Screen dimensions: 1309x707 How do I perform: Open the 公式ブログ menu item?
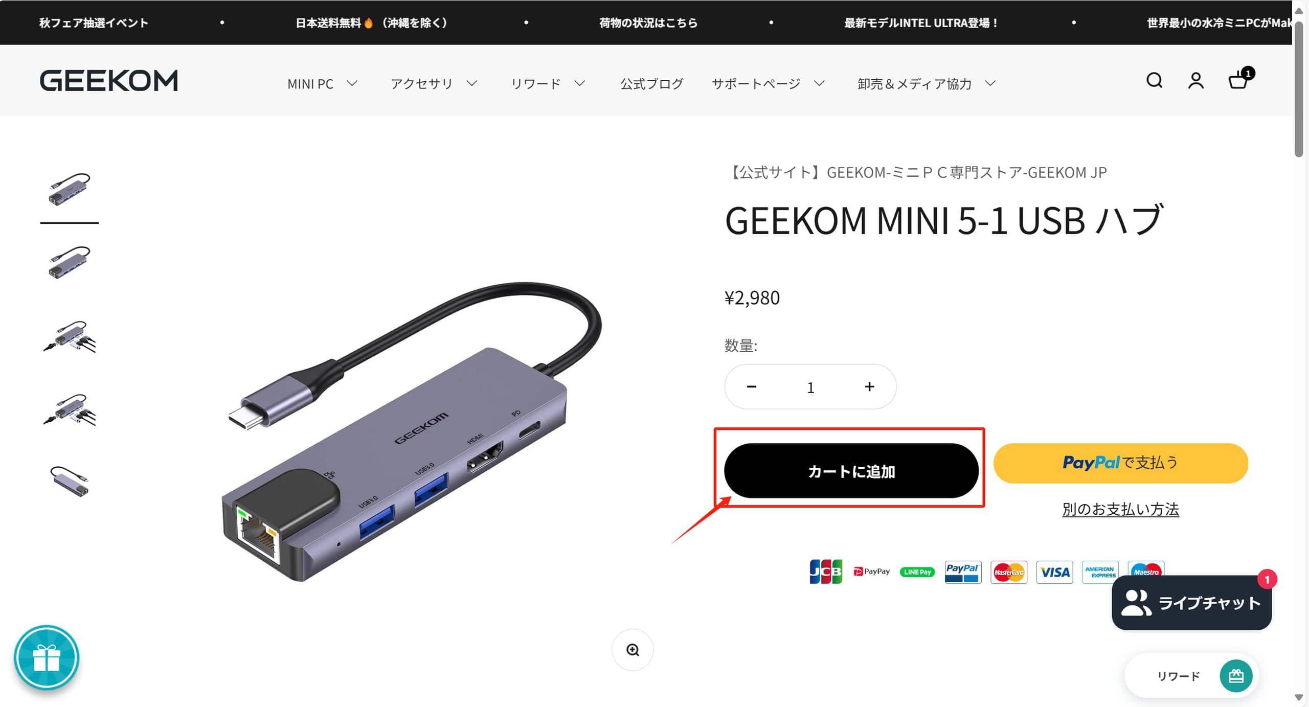point(651,83)
